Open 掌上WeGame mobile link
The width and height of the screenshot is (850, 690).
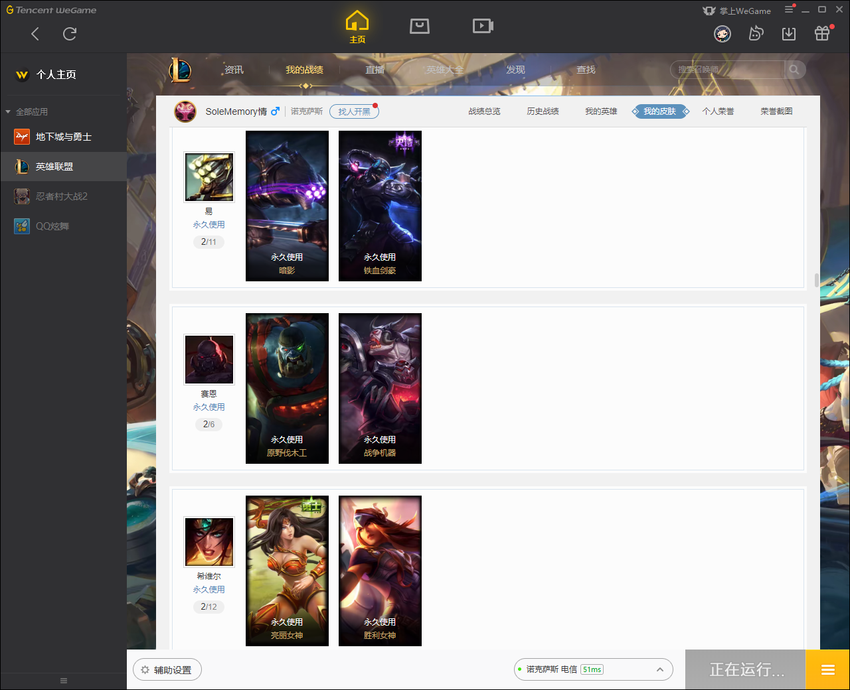click(737, 11)
